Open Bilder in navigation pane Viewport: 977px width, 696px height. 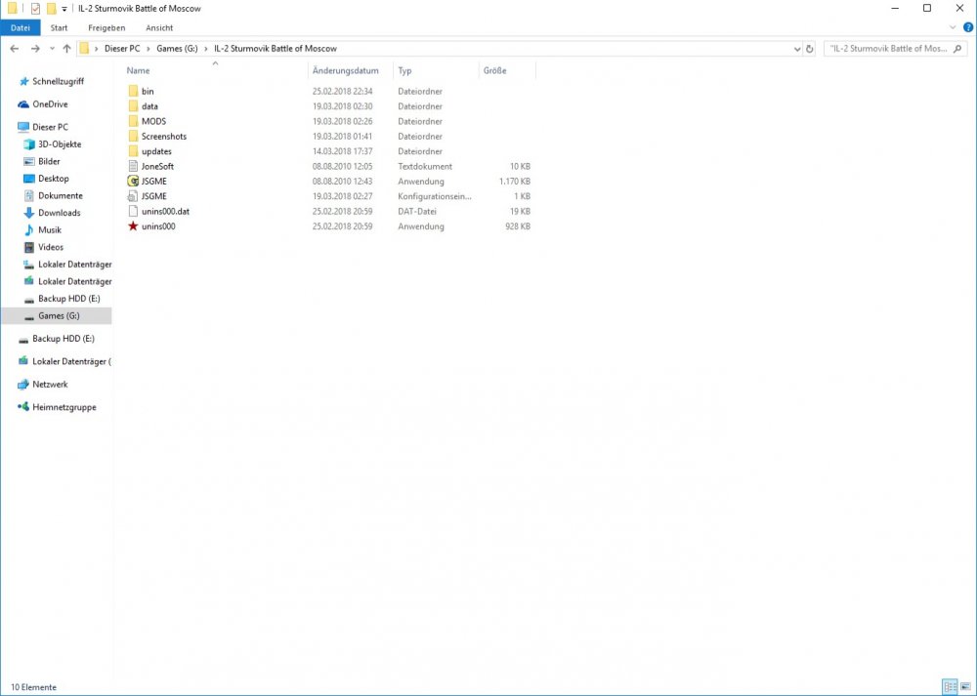pyautogui.click(x=42, y=161)
